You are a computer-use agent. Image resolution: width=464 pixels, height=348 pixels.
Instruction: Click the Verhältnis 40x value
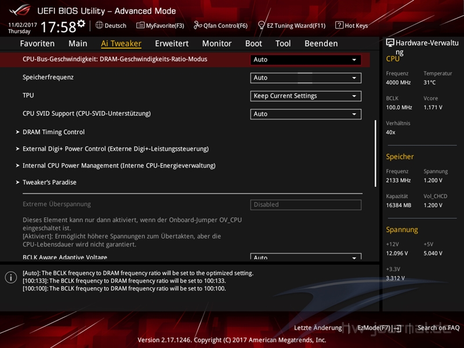[x=390, y=132]
